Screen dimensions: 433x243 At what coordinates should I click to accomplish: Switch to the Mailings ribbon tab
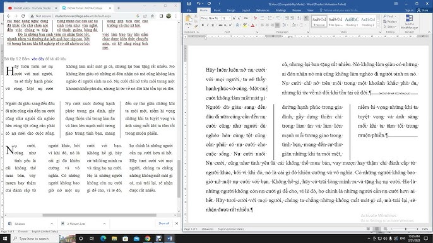tap(280, 10)
